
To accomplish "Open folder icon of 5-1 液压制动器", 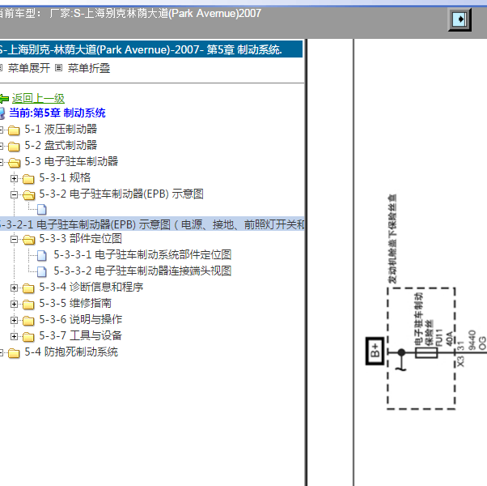I will 14,130.
